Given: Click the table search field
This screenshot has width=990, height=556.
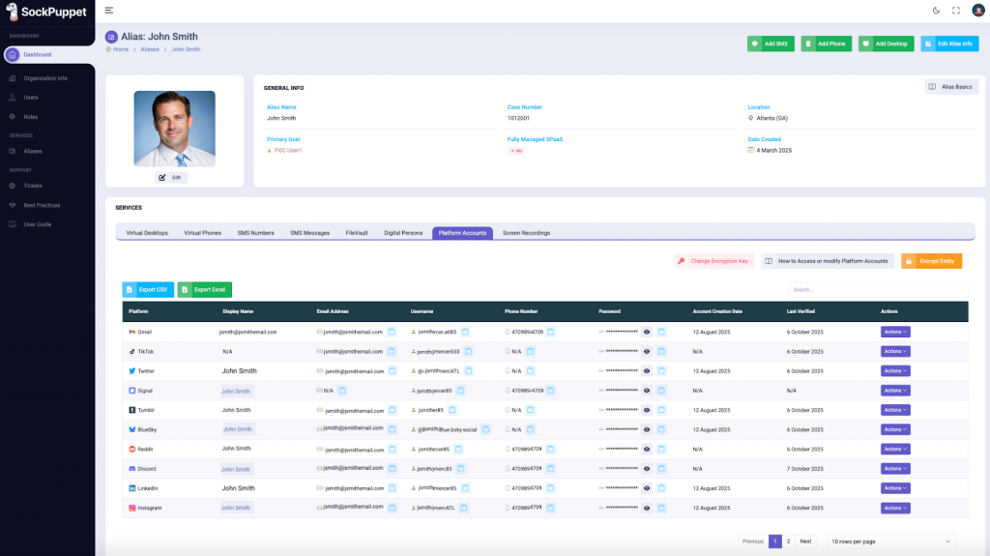Looking at the screenshot, I should coord(877,289).
